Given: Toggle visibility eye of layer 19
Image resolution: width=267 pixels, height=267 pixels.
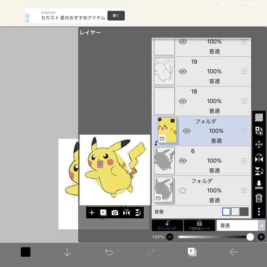Looking at the screenshot, I should coord(183,71).
